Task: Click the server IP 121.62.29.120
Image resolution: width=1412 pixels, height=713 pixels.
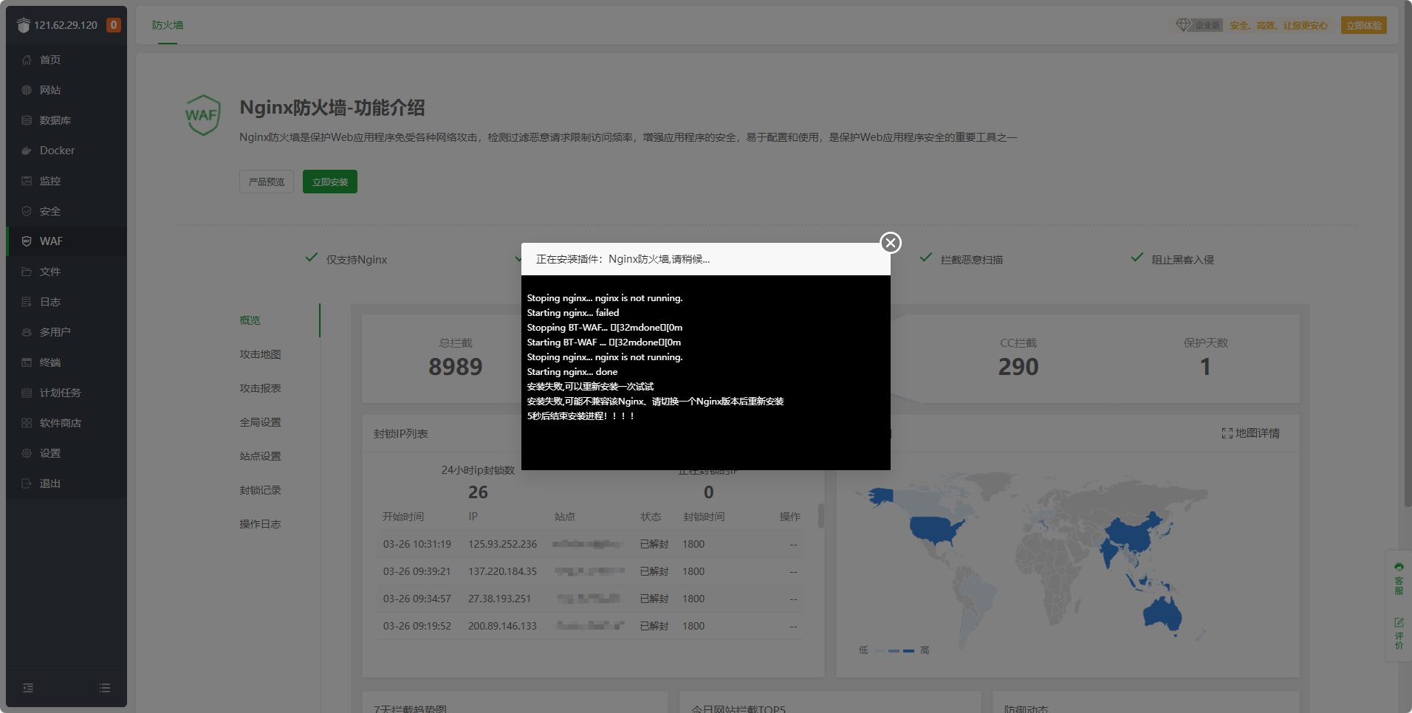Action: pos(66,25)
